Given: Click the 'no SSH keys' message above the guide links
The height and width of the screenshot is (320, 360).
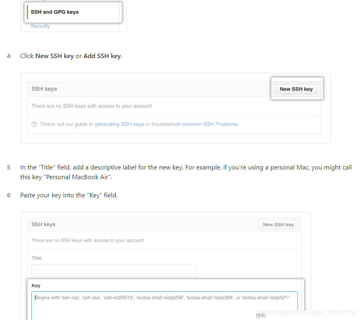Looking at the screenshot, I should point(92,106).
